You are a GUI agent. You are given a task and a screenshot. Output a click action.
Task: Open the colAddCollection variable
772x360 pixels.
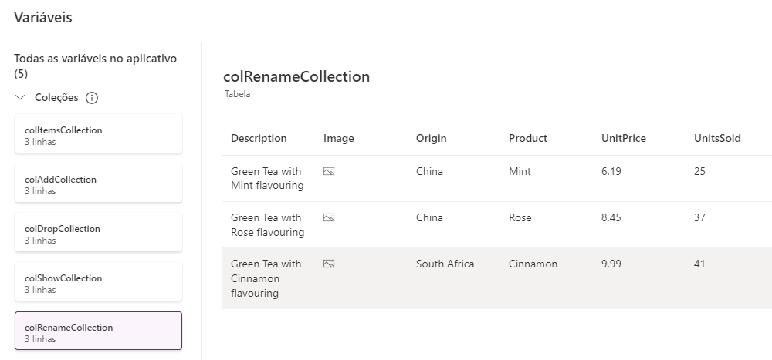[x=98, y=183]
